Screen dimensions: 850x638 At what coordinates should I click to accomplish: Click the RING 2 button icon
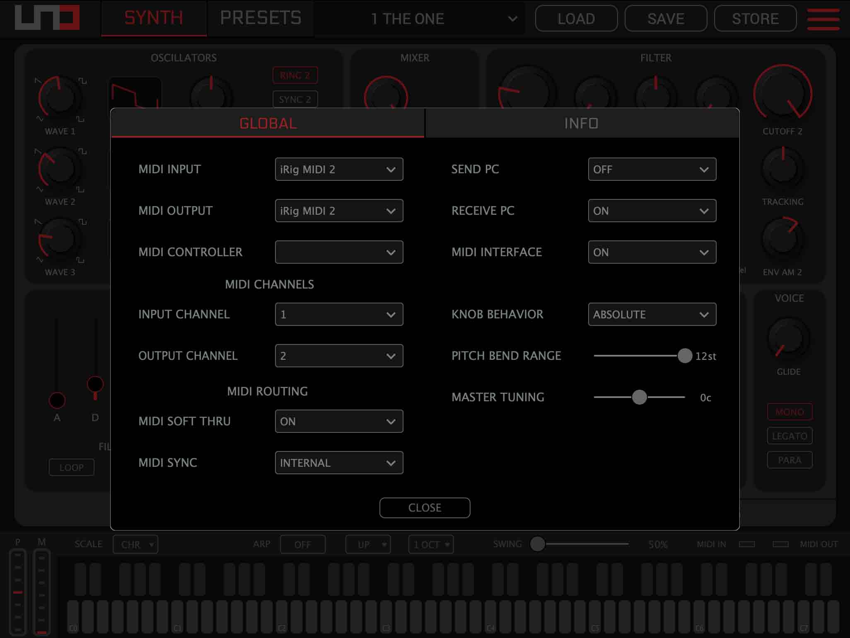tap(295, 74)
